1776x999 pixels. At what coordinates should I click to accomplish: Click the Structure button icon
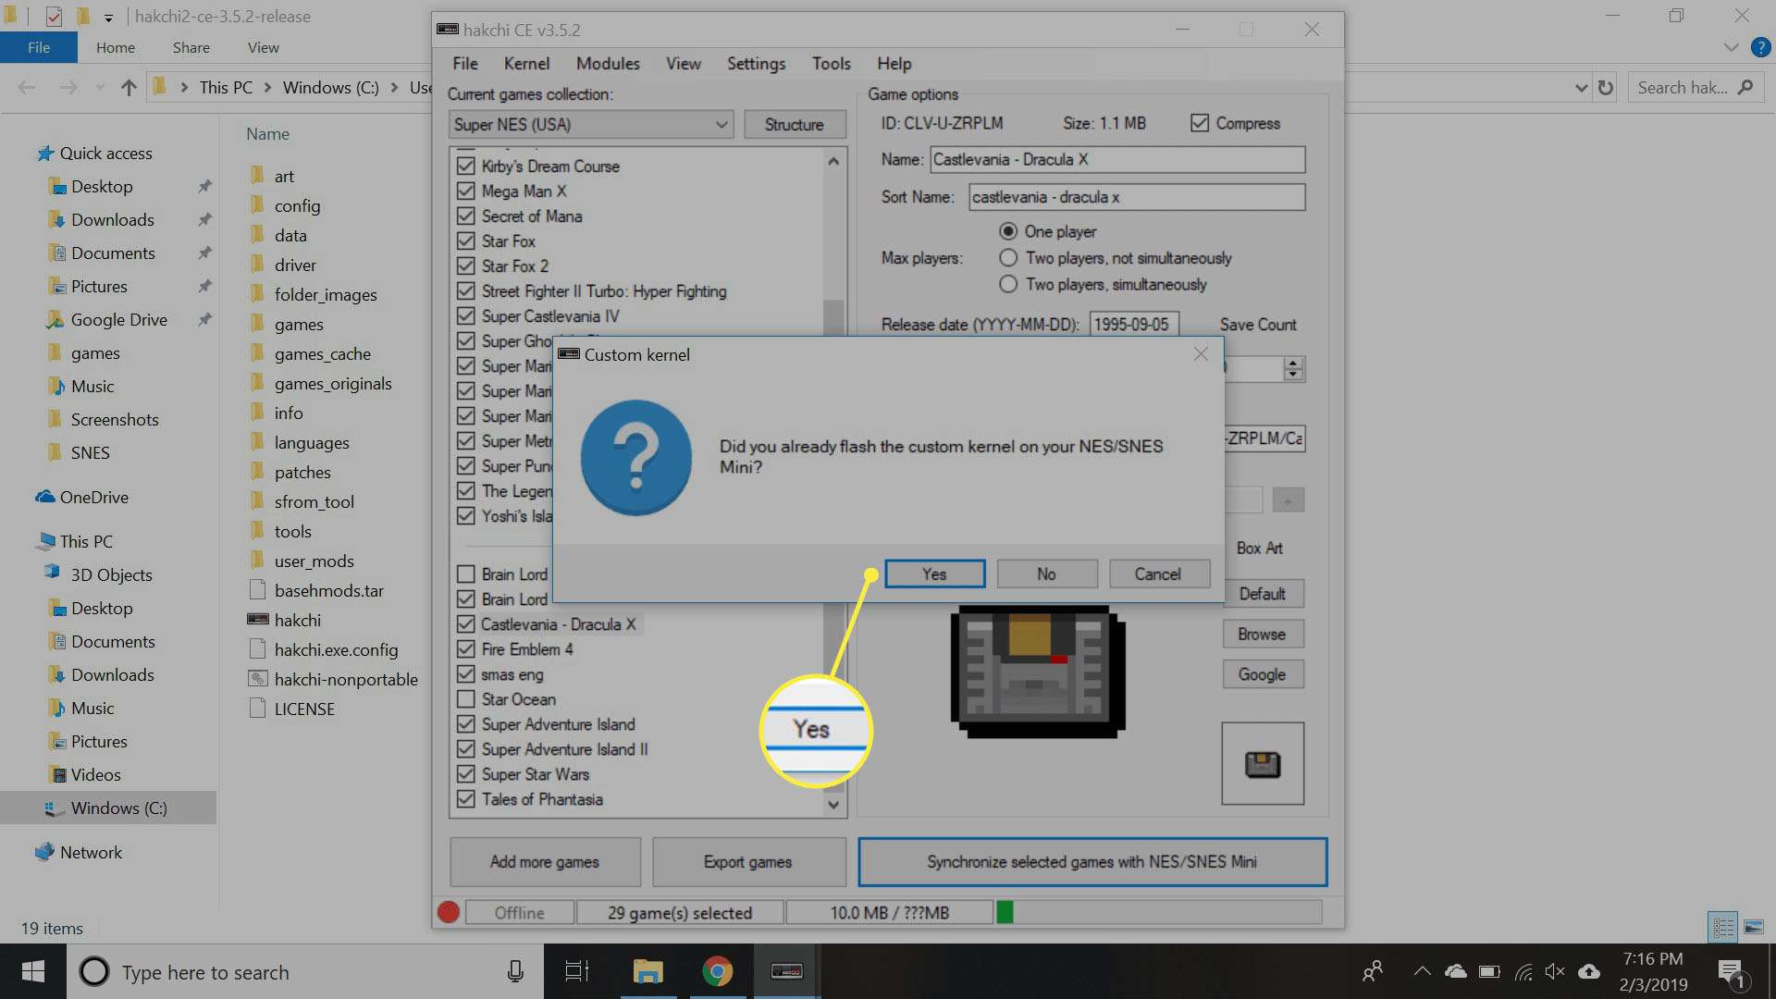pyautogui.click(x=793, y=125)
